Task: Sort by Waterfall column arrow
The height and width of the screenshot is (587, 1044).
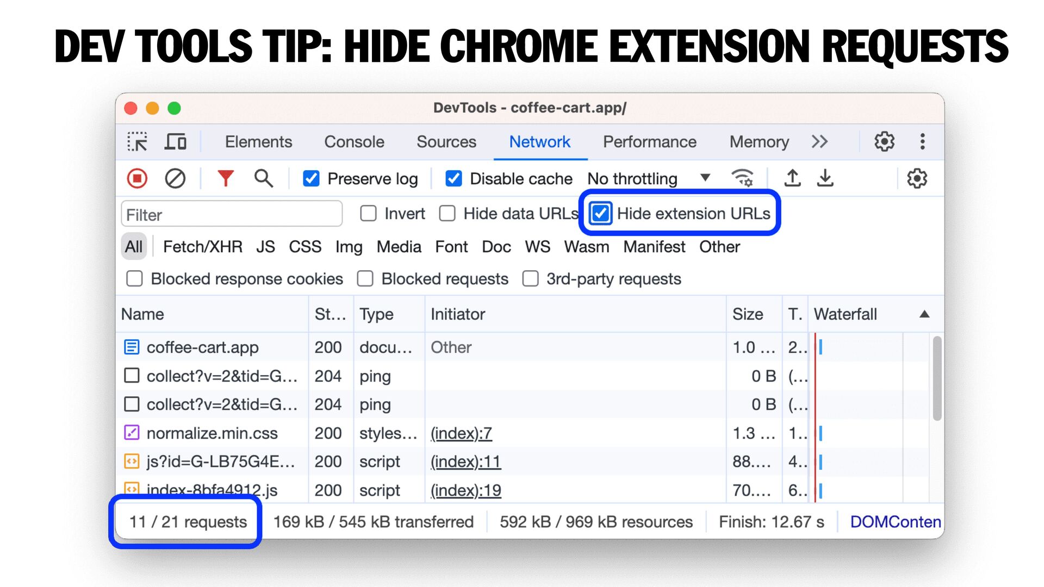Action: tap(924, 314)
